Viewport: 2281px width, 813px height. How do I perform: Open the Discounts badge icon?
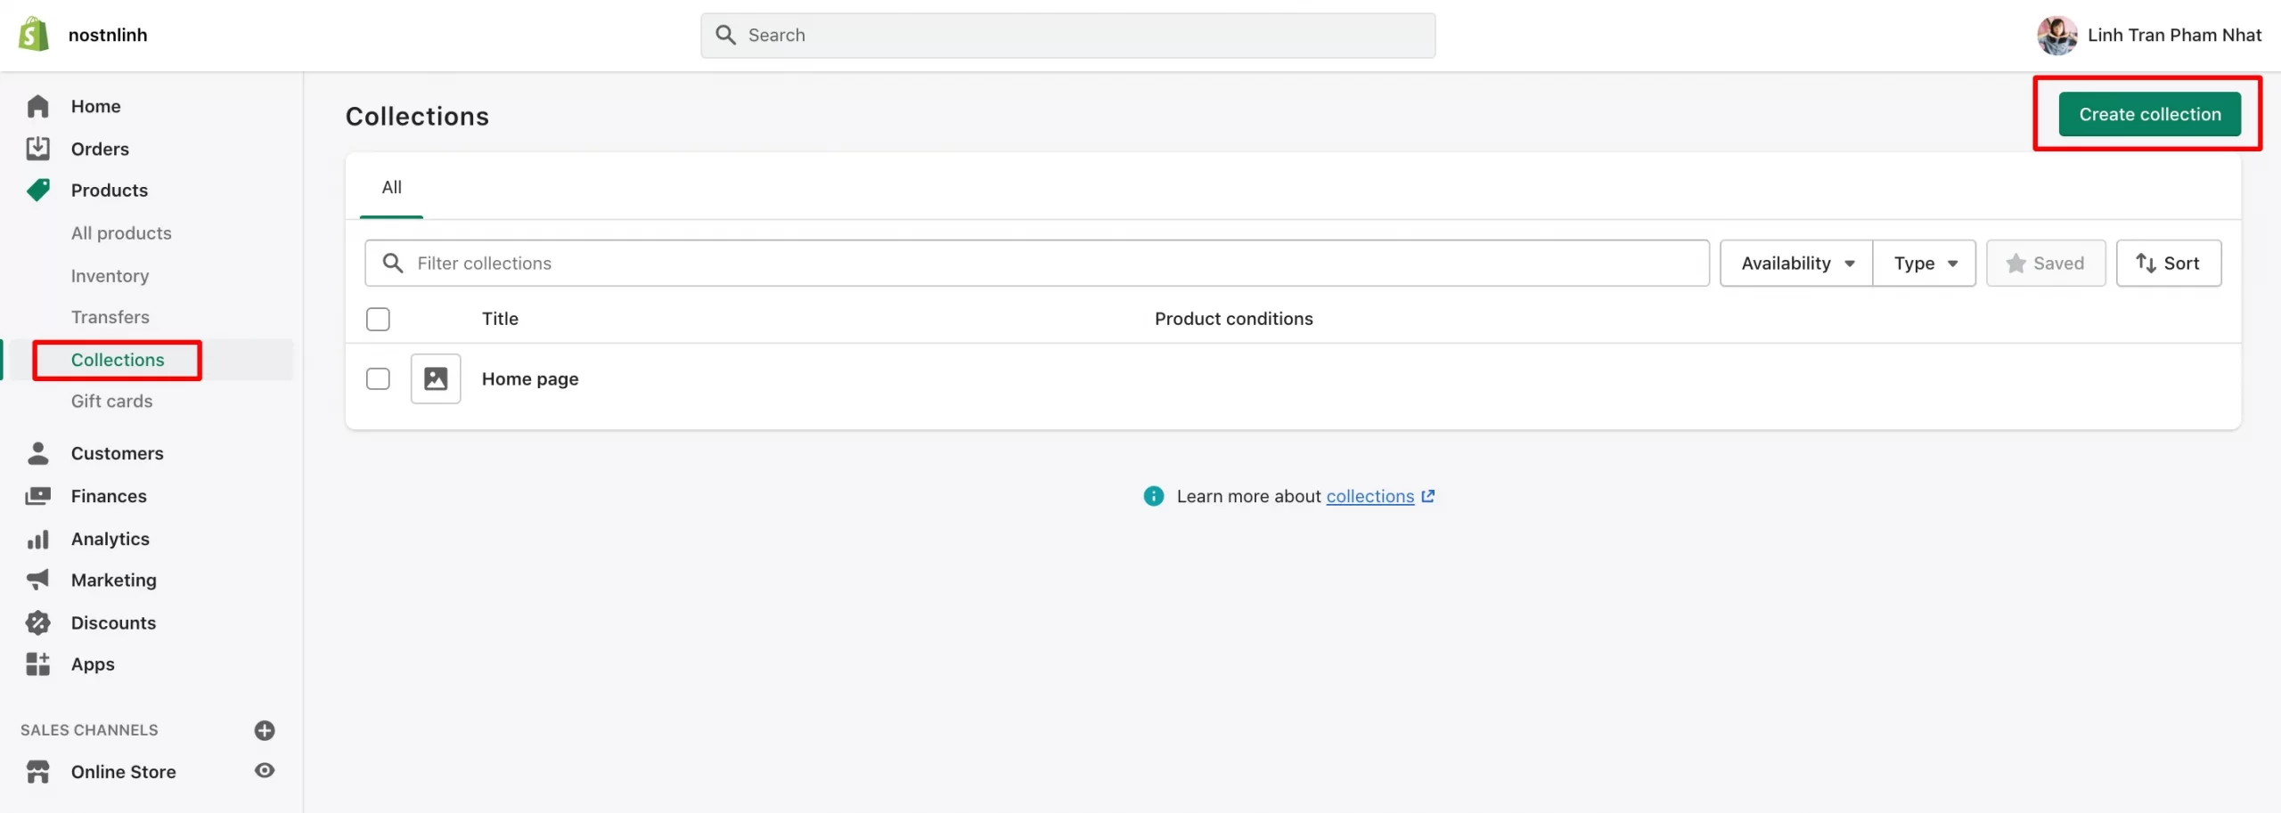(x=37, y=622)
